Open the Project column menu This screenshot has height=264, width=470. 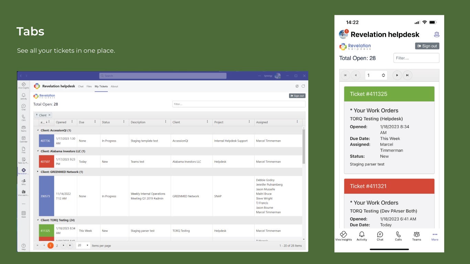(249, 122)
